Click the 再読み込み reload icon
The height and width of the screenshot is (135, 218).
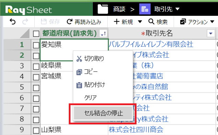point(70,22)
